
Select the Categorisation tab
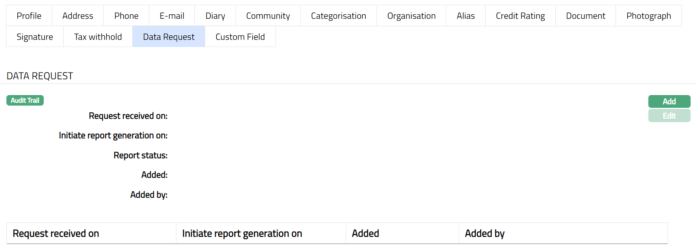[339, 16]
